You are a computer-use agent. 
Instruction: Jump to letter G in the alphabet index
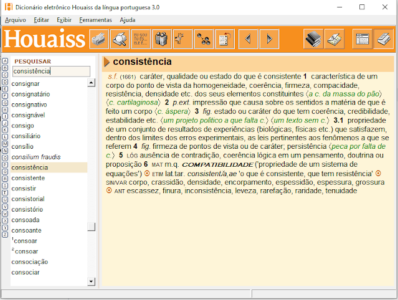[5, 103]
